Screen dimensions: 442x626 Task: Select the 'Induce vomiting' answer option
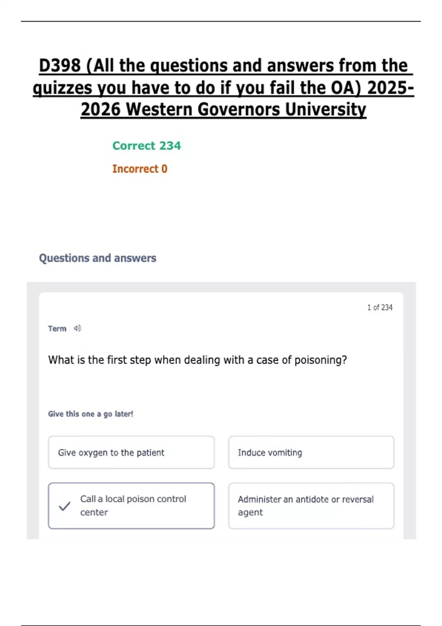tap(311, 452)
